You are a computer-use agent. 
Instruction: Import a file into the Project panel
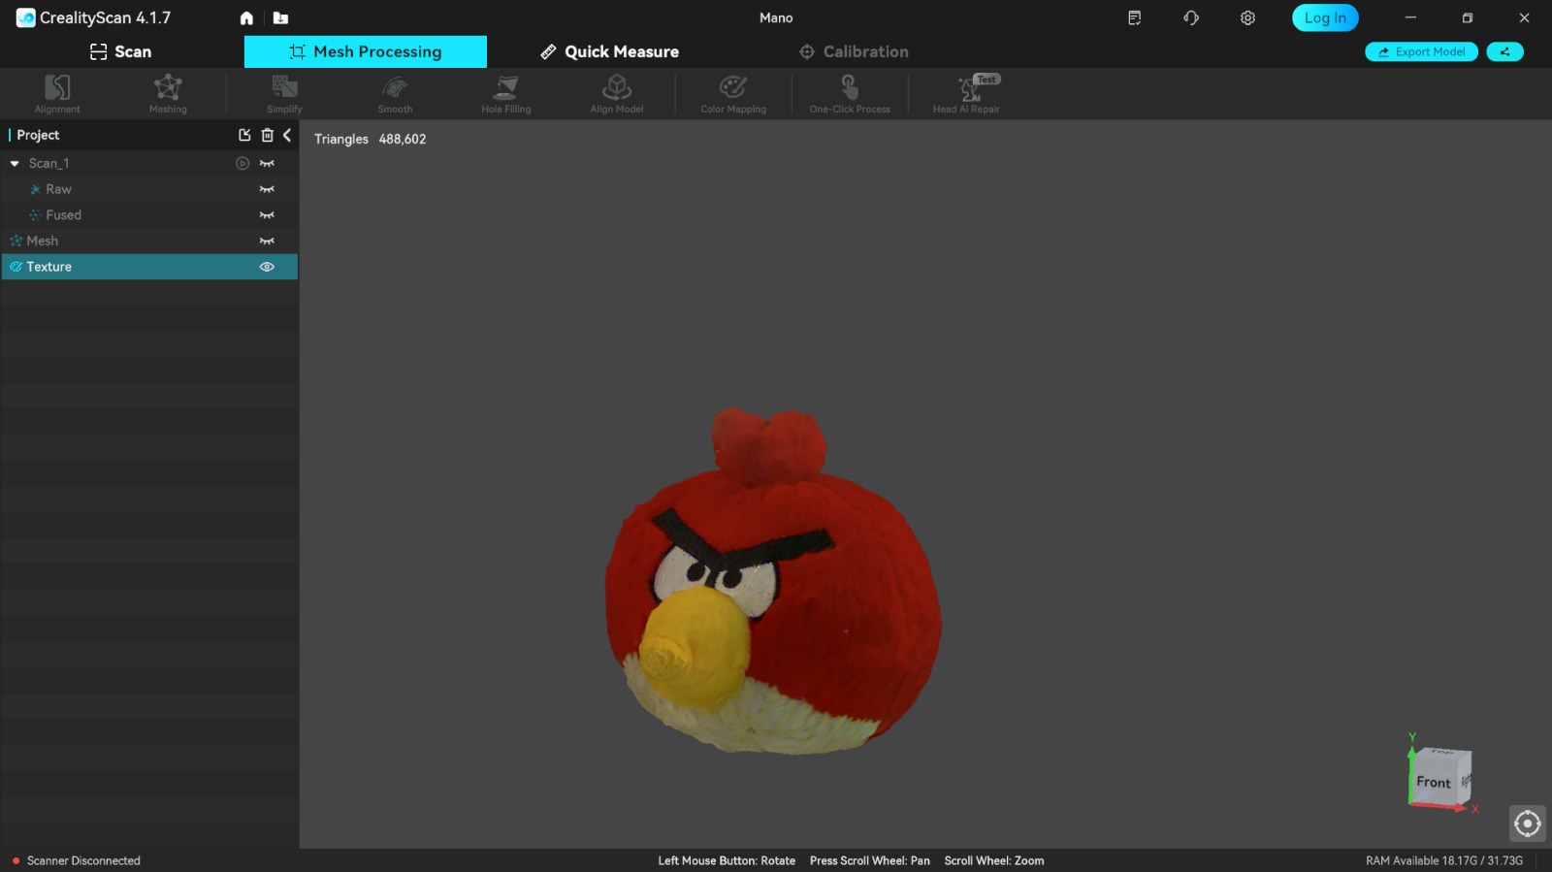coord(244,136)
